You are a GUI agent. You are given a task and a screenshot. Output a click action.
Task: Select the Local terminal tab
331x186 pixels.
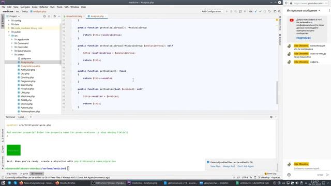[x=21, y=117]
